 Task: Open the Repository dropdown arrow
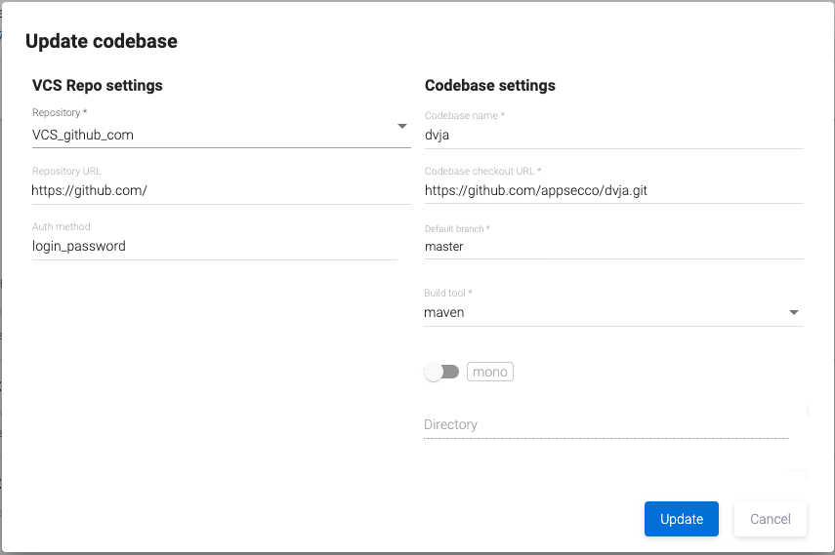click(401, 127)
